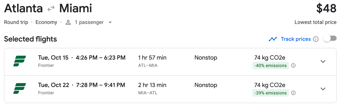Expand the Tue, Oct 22 flight details

(x=323, y=89)
